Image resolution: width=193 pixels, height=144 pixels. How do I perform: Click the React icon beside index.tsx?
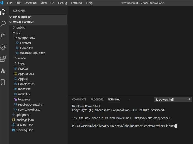[15, 94]
